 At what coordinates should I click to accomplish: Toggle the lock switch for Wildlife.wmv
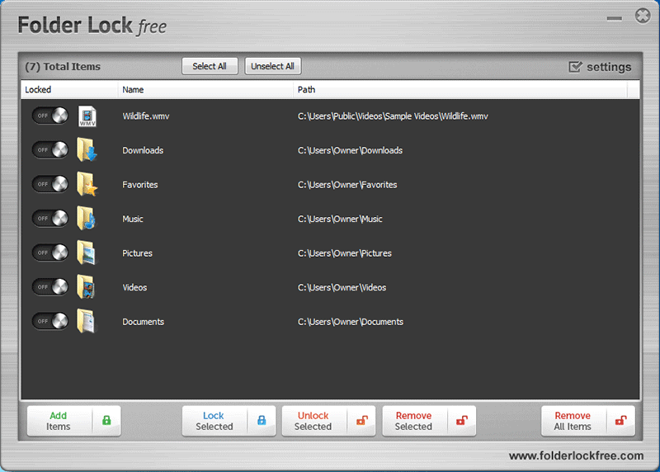[x=50, y=116]
